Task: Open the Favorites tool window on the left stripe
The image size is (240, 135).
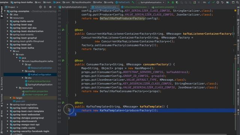Action: coord(1,100)
